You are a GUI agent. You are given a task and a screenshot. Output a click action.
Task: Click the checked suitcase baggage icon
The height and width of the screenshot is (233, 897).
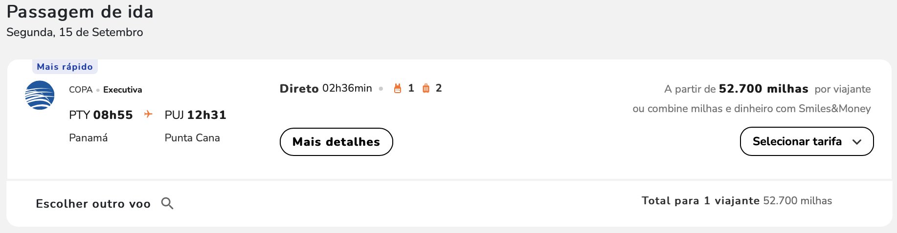(426, 88)
